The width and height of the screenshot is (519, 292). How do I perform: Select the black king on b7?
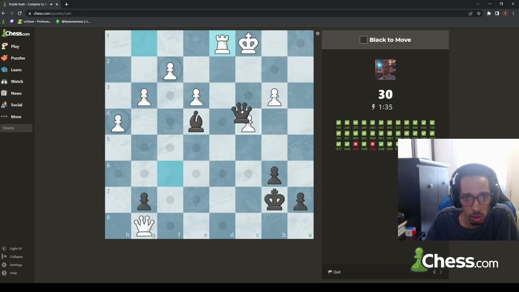click(275, 200)
